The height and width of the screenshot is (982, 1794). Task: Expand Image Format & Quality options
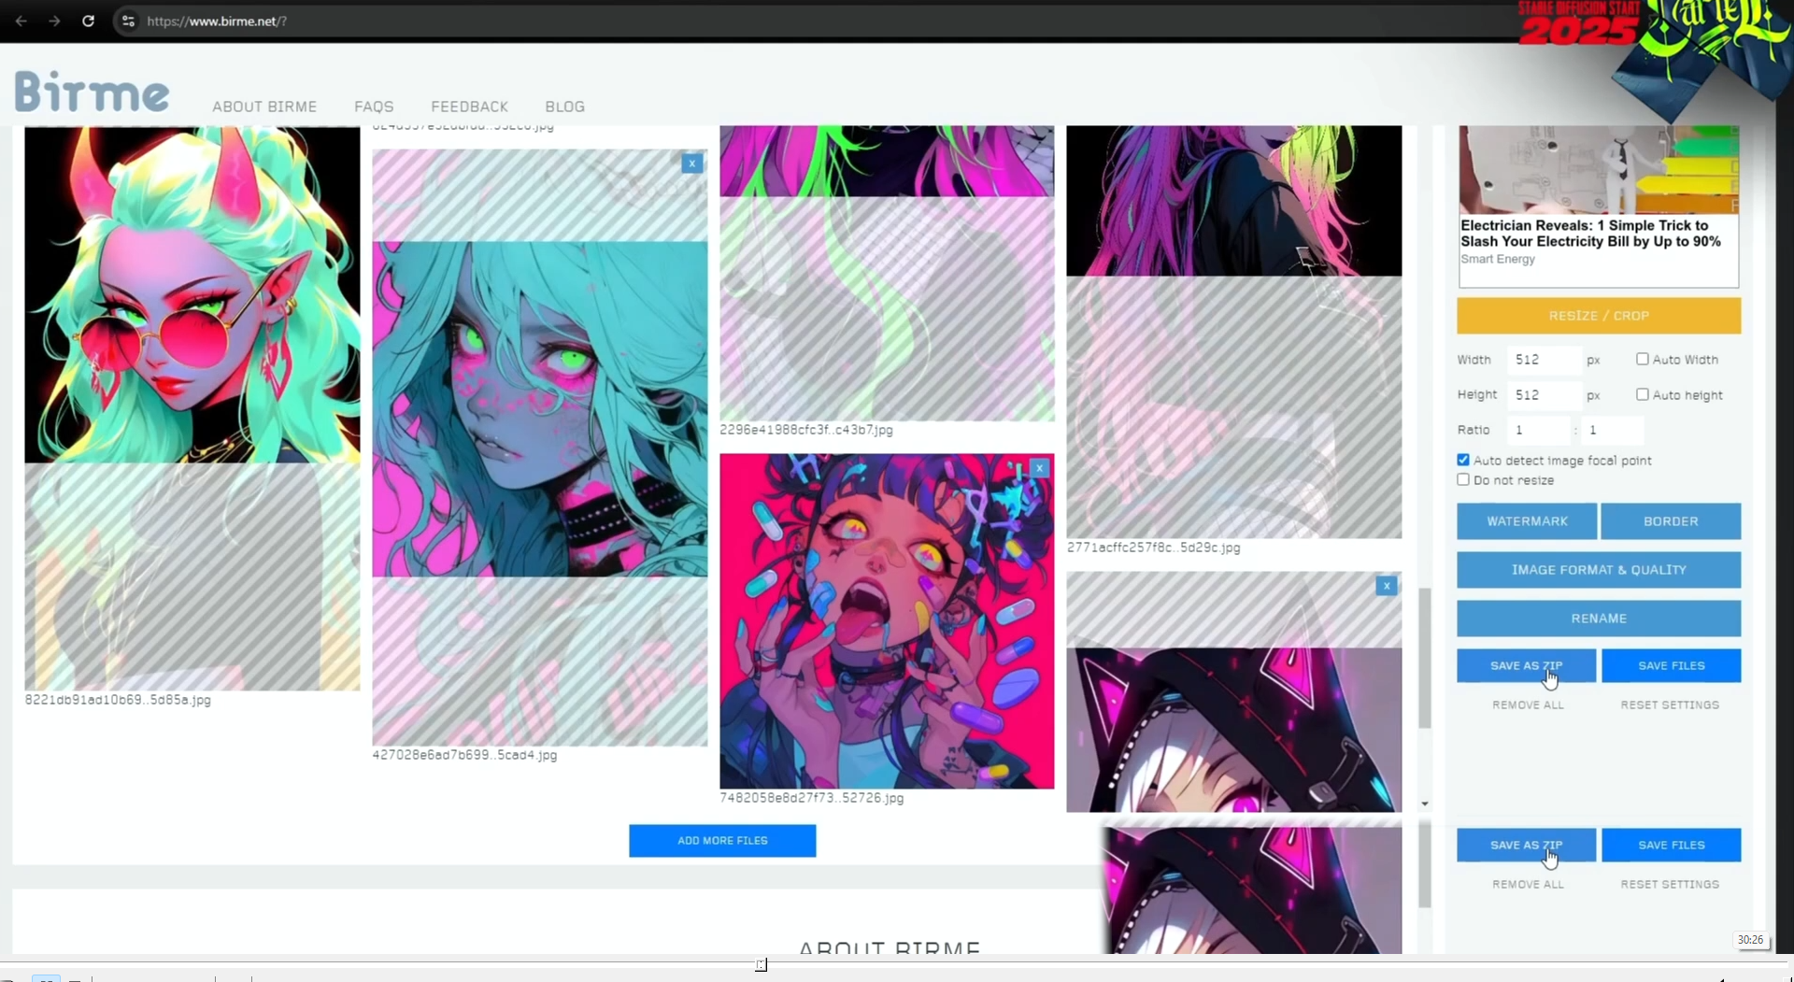tap(1599, 570)
